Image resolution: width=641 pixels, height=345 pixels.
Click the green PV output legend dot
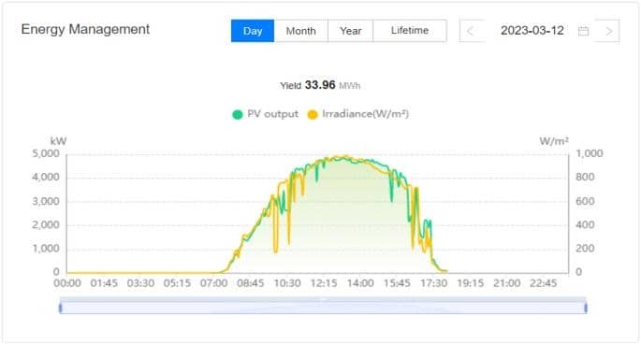coord(238,114)
